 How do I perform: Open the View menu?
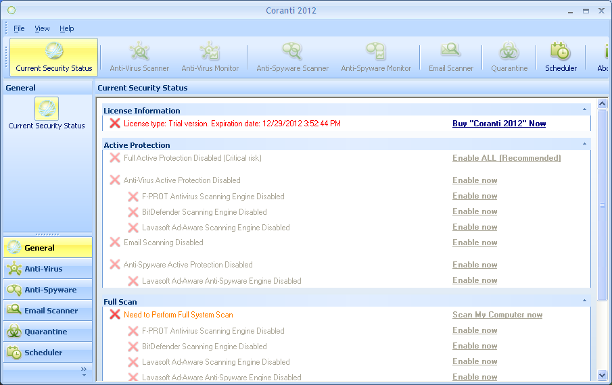pyautogui.click(x=42, y=28)
